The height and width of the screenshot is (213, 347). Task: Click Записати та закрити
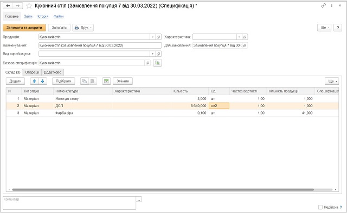(x=24, y=28)
